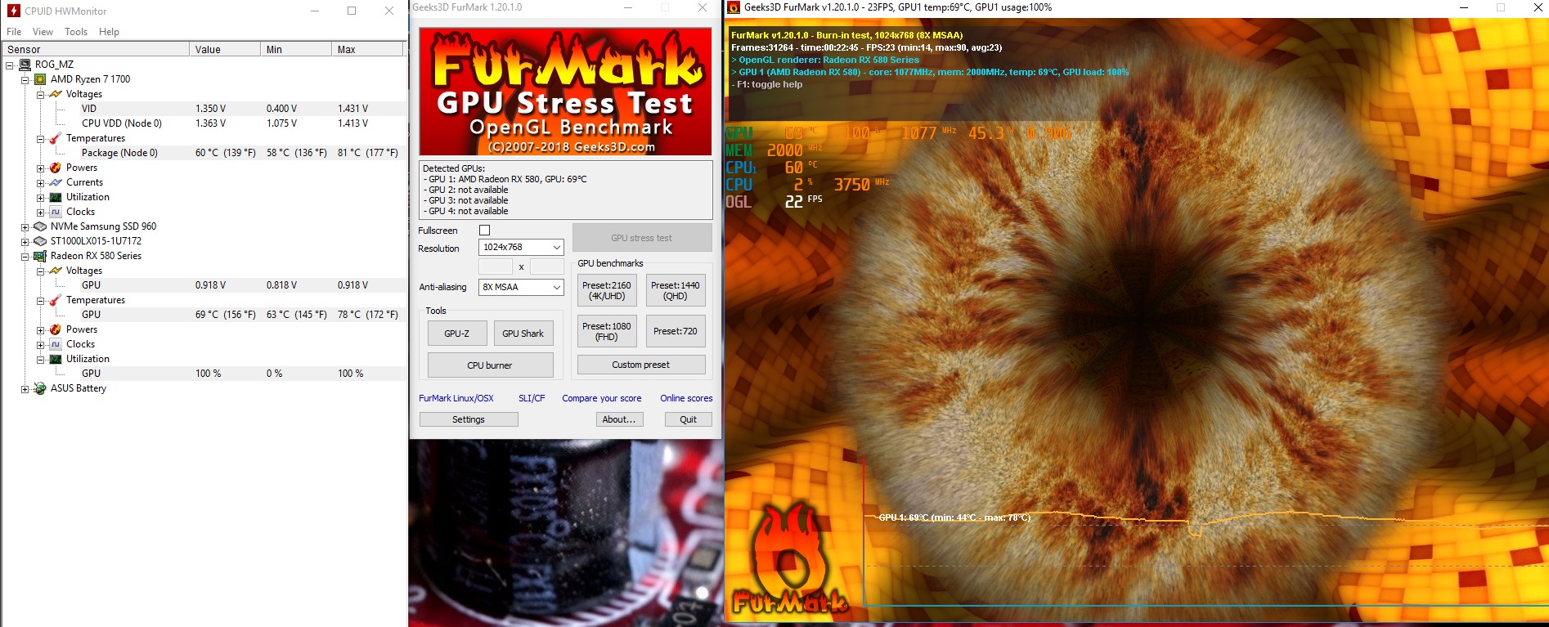Screen dimensions: 1549x627
Task: Open the About dialog
Action: [x=619, y=419]
